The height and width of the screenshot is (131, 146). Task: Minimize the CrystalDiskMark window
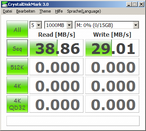[129, 4]
